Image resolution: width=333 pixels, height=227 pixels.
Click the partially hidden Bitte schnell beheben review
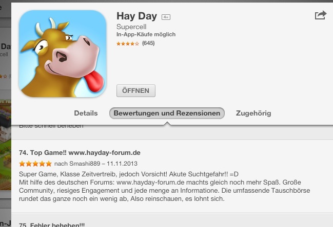(51, 126)
